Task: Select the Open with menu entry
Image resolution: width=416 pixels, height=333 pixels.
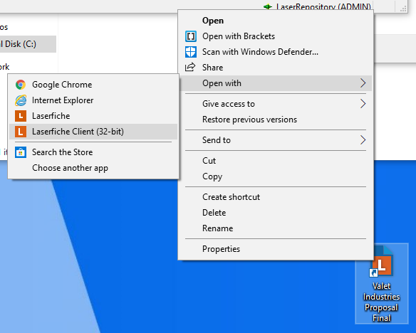Action: pyautogui.click(x=276, y=83)
